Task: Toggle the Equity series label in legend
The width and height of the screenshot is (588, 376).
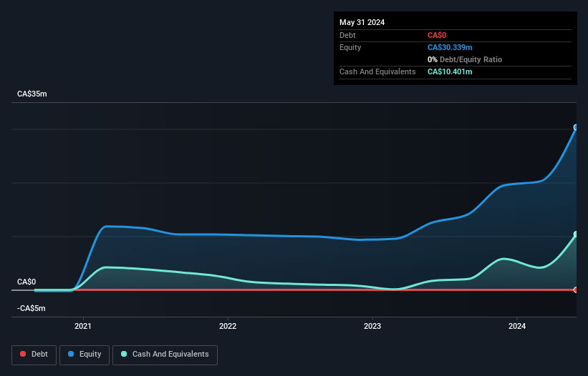Action: (90, 354)
